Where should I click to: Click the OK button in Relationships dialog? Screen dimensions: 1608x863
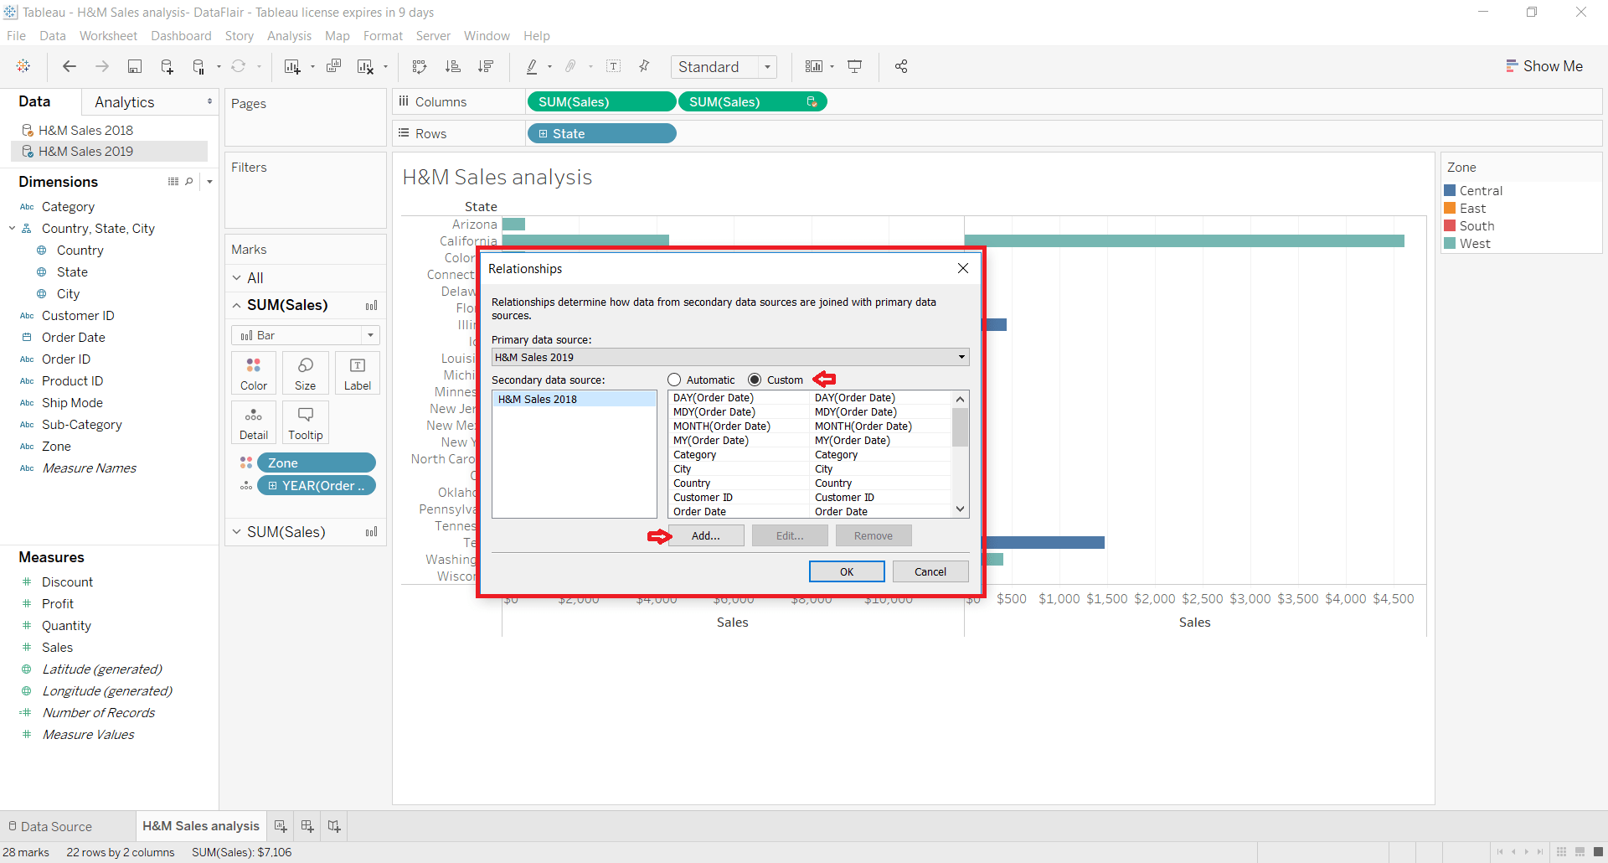(847, 571)
